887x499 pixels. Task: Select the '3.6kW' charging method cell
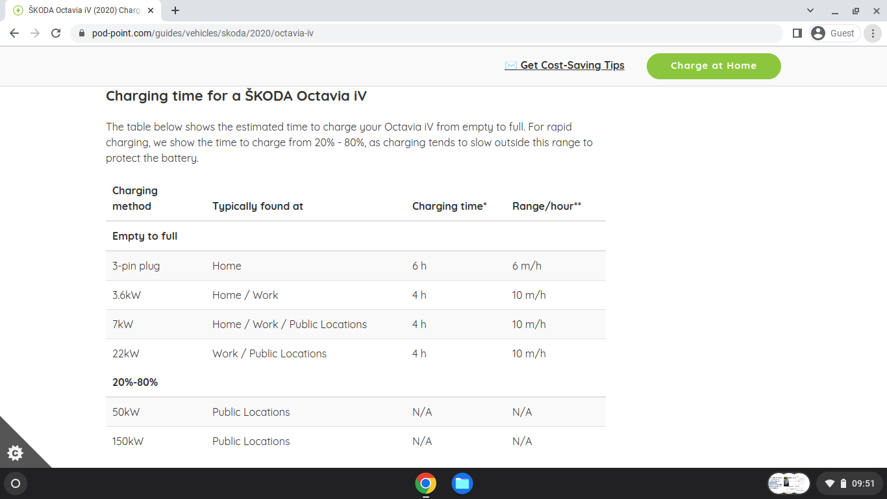(x=127, y=295)
